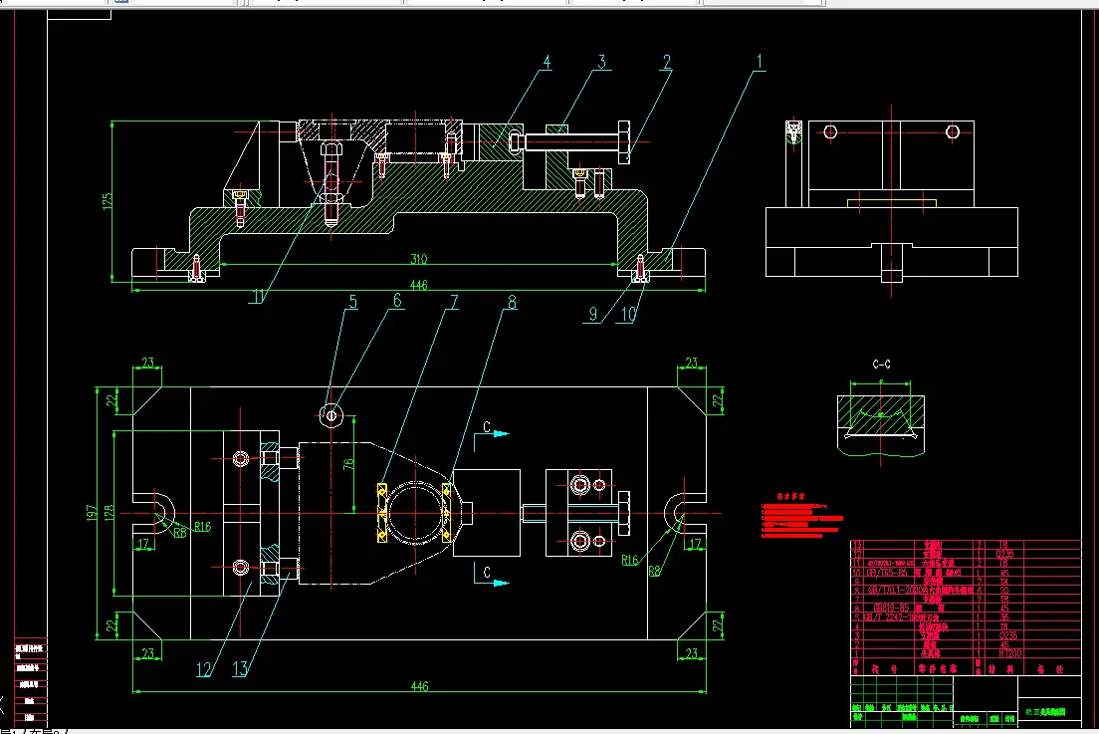Select callout number 8 above the plan view
The width and height of the screenshot is (1099, 734).
512,302
